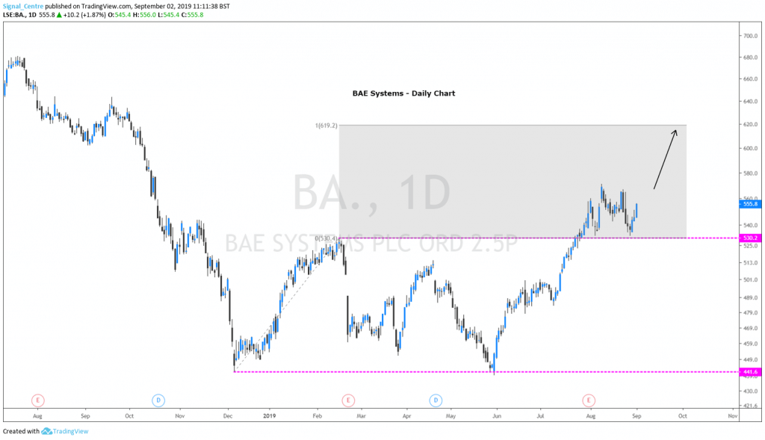
Task: Click the open value 'O:545.4'
Action: tap(120, 15)
